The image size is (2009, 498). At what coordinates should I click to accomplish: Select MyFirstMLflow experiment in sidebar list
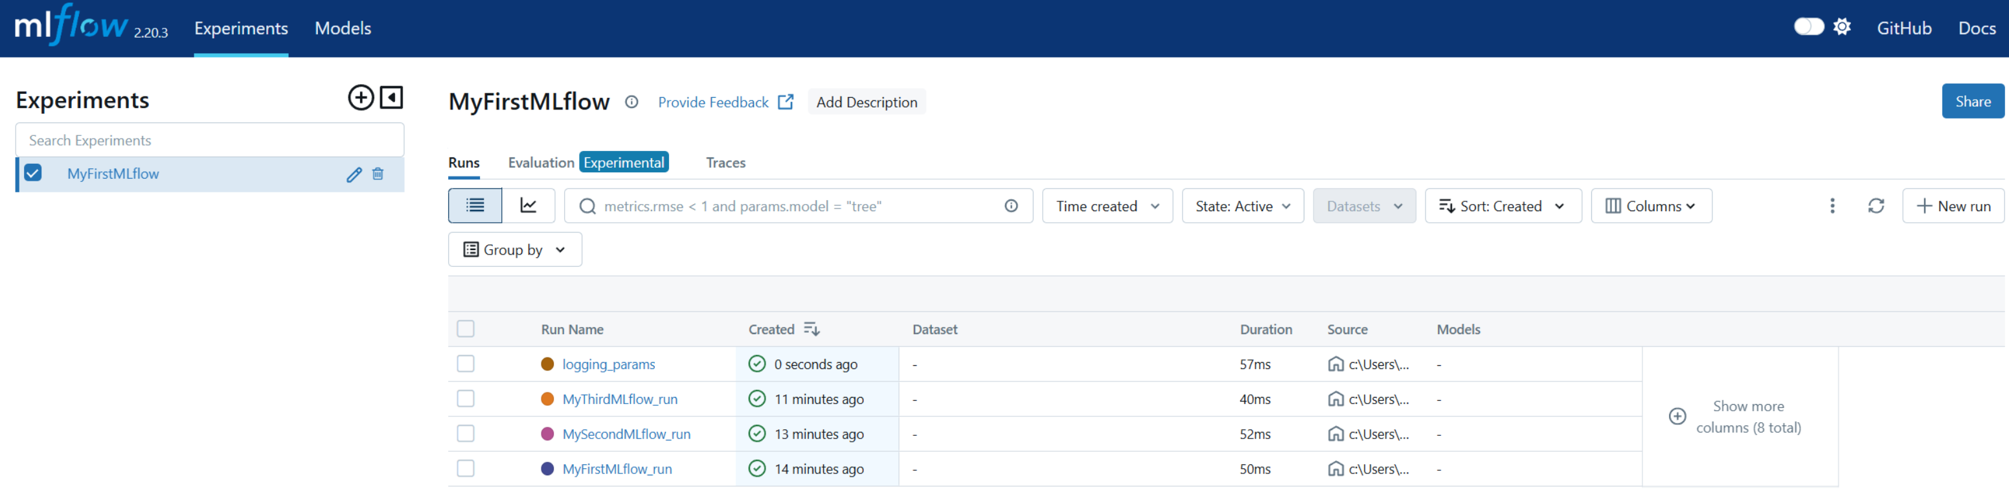tap(113, 174)
